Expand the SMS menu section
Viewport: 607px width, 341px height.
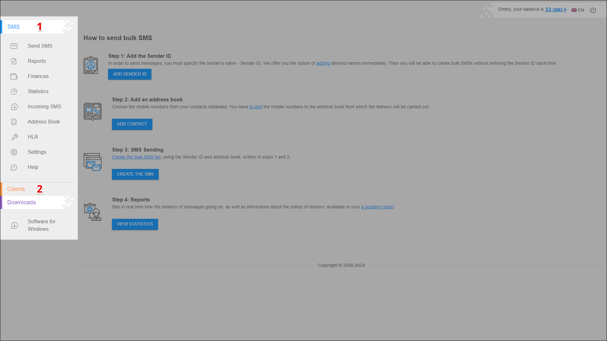tap(14, 27)
